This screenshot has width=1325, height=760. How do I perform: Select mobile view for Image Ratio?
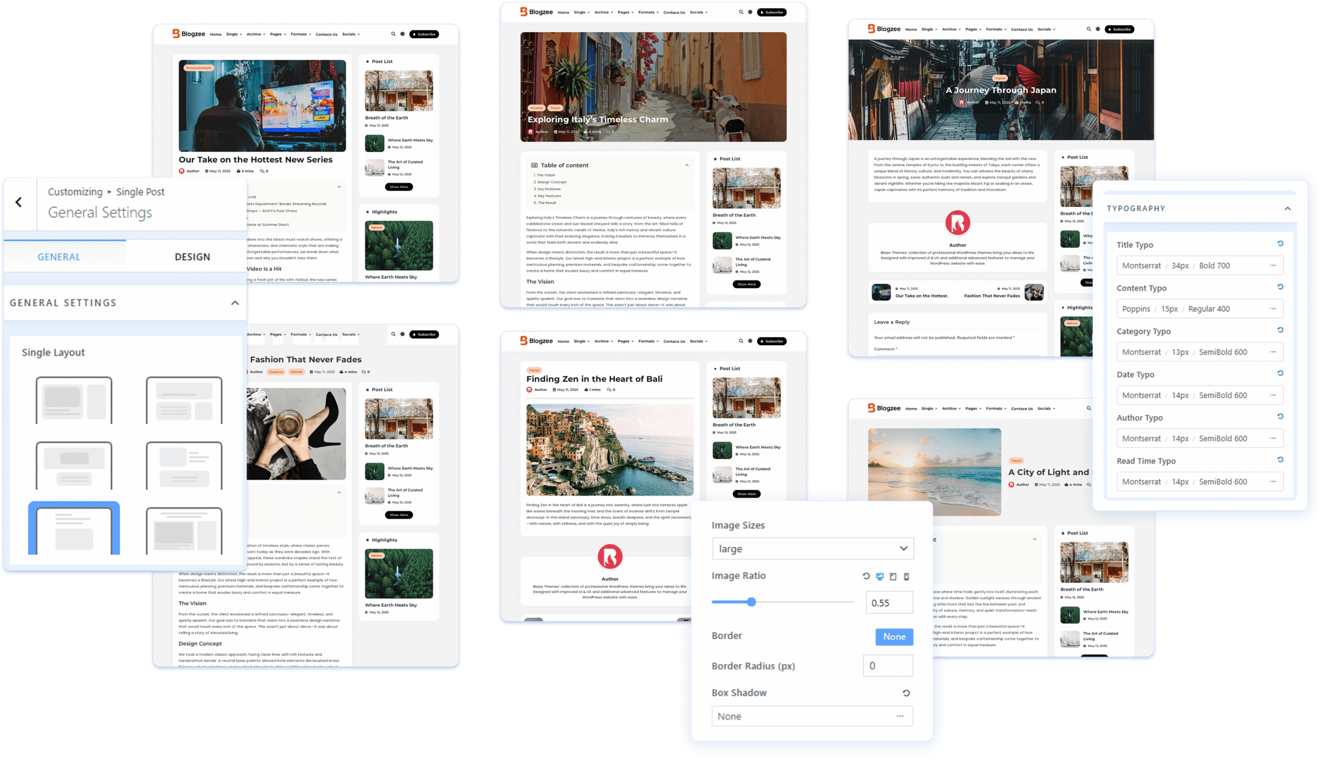(x=906, y=576)
